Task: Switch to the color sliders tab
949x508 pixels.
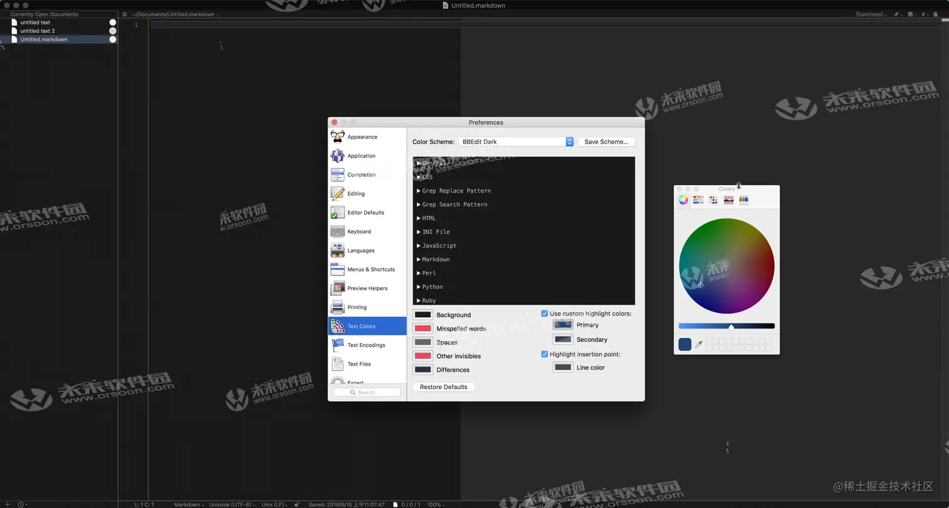Action: 698,200
